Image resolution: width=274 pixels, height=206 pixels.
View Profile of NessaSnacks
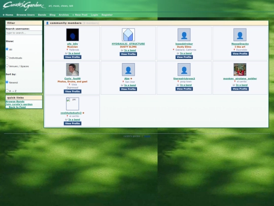point(240,54)
